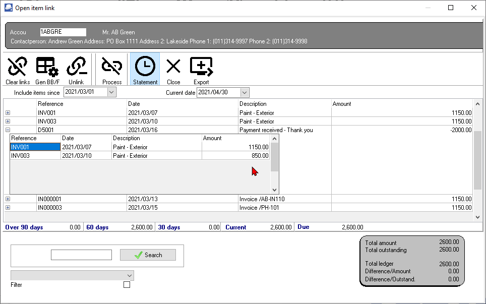
Task: Expand the IN000003 row
Action: tap(8, 208)
